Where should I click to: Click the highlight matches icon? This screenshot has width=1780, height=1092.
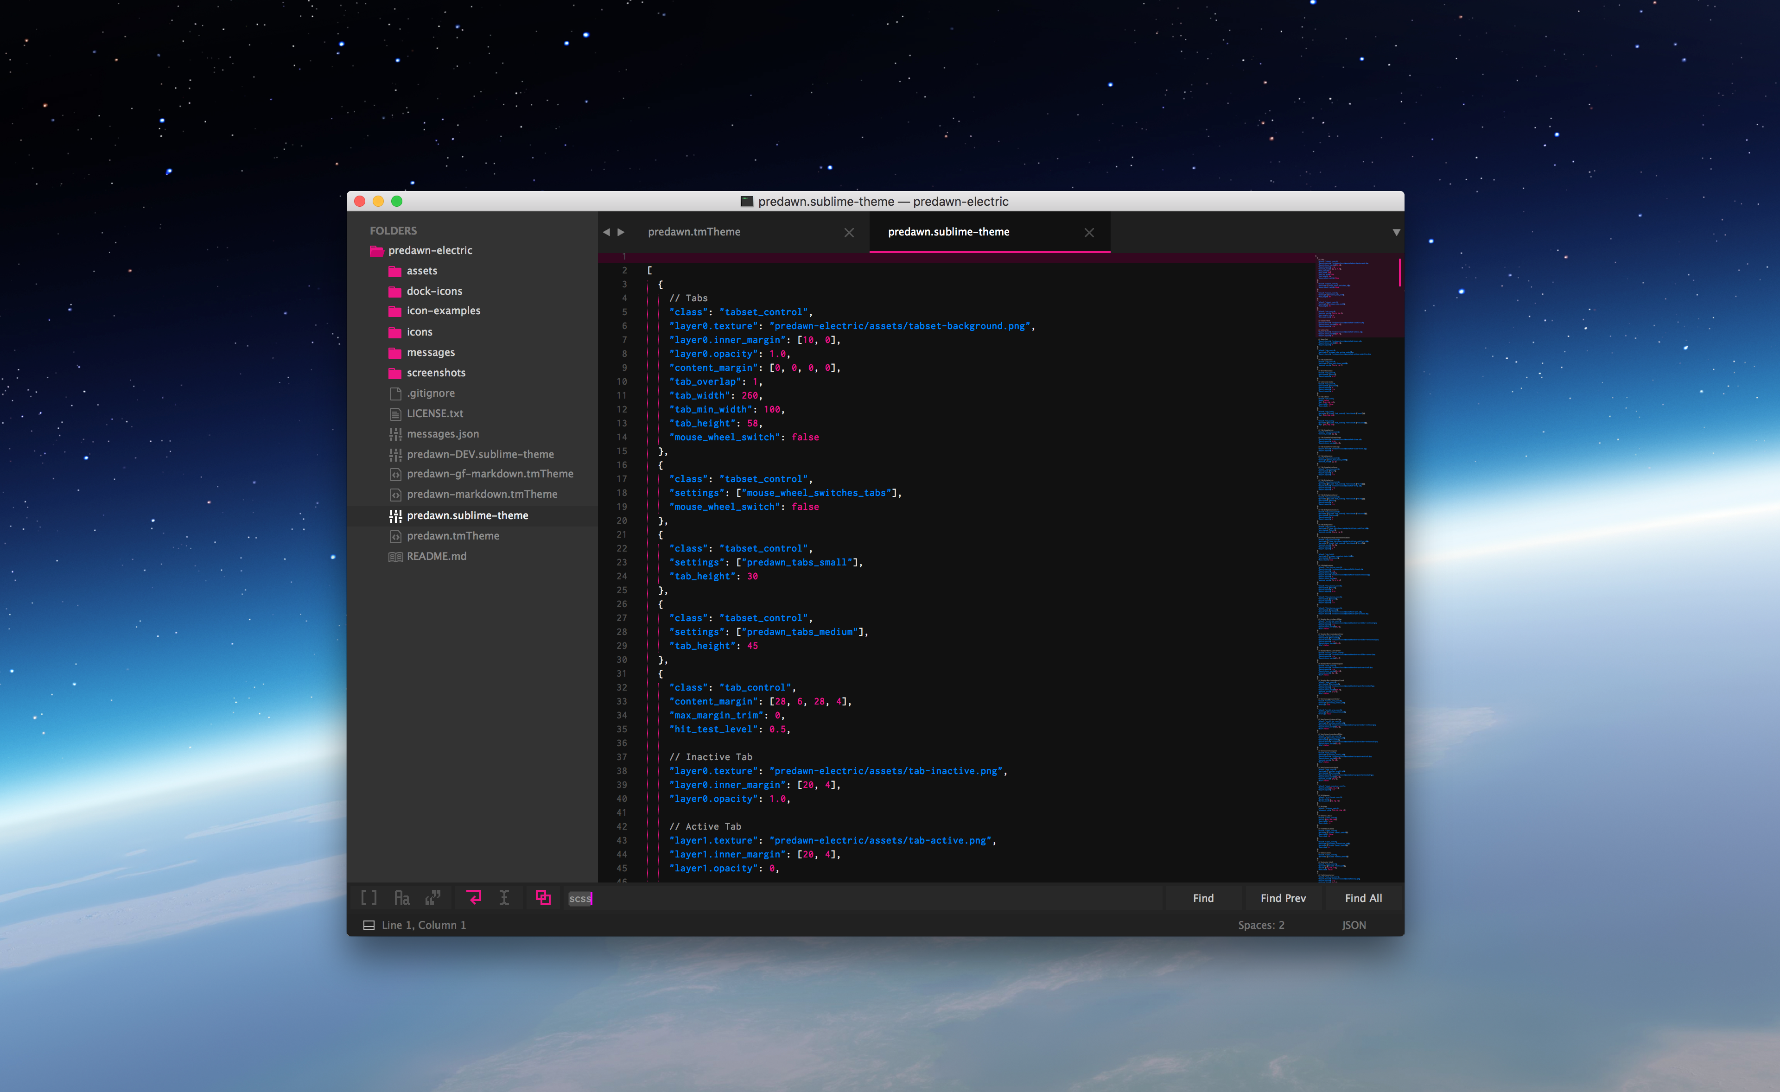pyautogui.click(x=543, y=898)
